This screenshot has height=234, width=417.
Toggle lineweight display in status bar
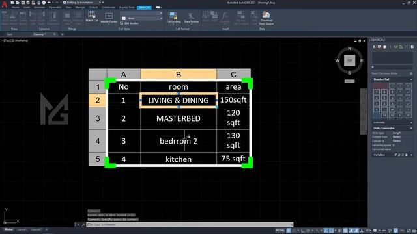340,231
